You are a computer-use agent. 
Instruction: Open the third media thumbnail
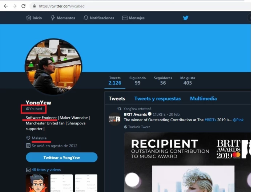[x=86, y=183]
